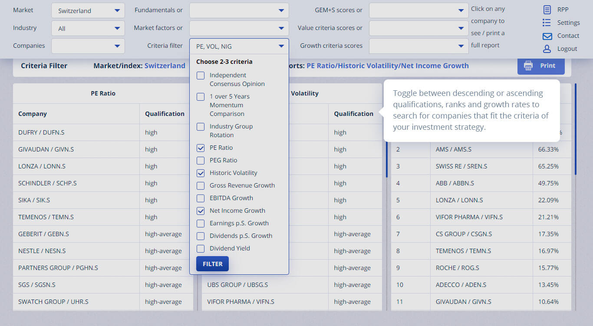Click the Choose 2-3 criteria heading

tap(224, 62)
